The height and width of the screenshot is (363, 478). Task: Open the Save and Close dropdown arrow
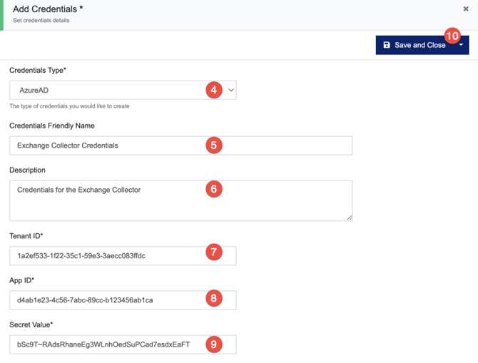461,45
